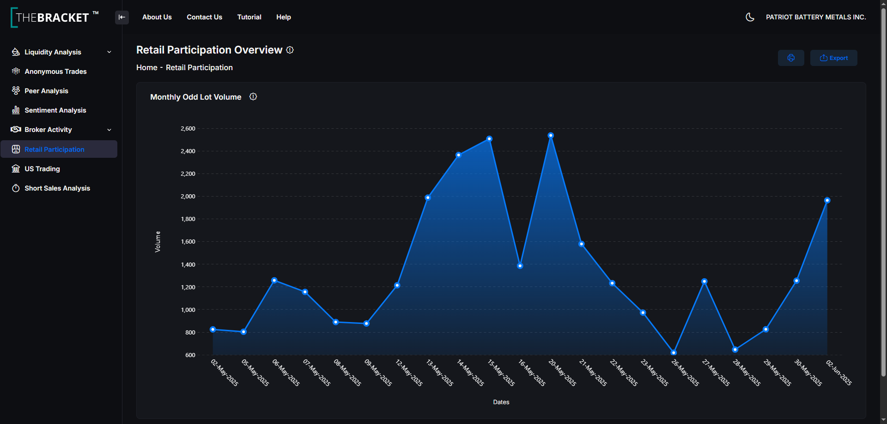This screenshot has width=887, height=424.
Task: Click the page vertical scrollbar
Action: 883,191
